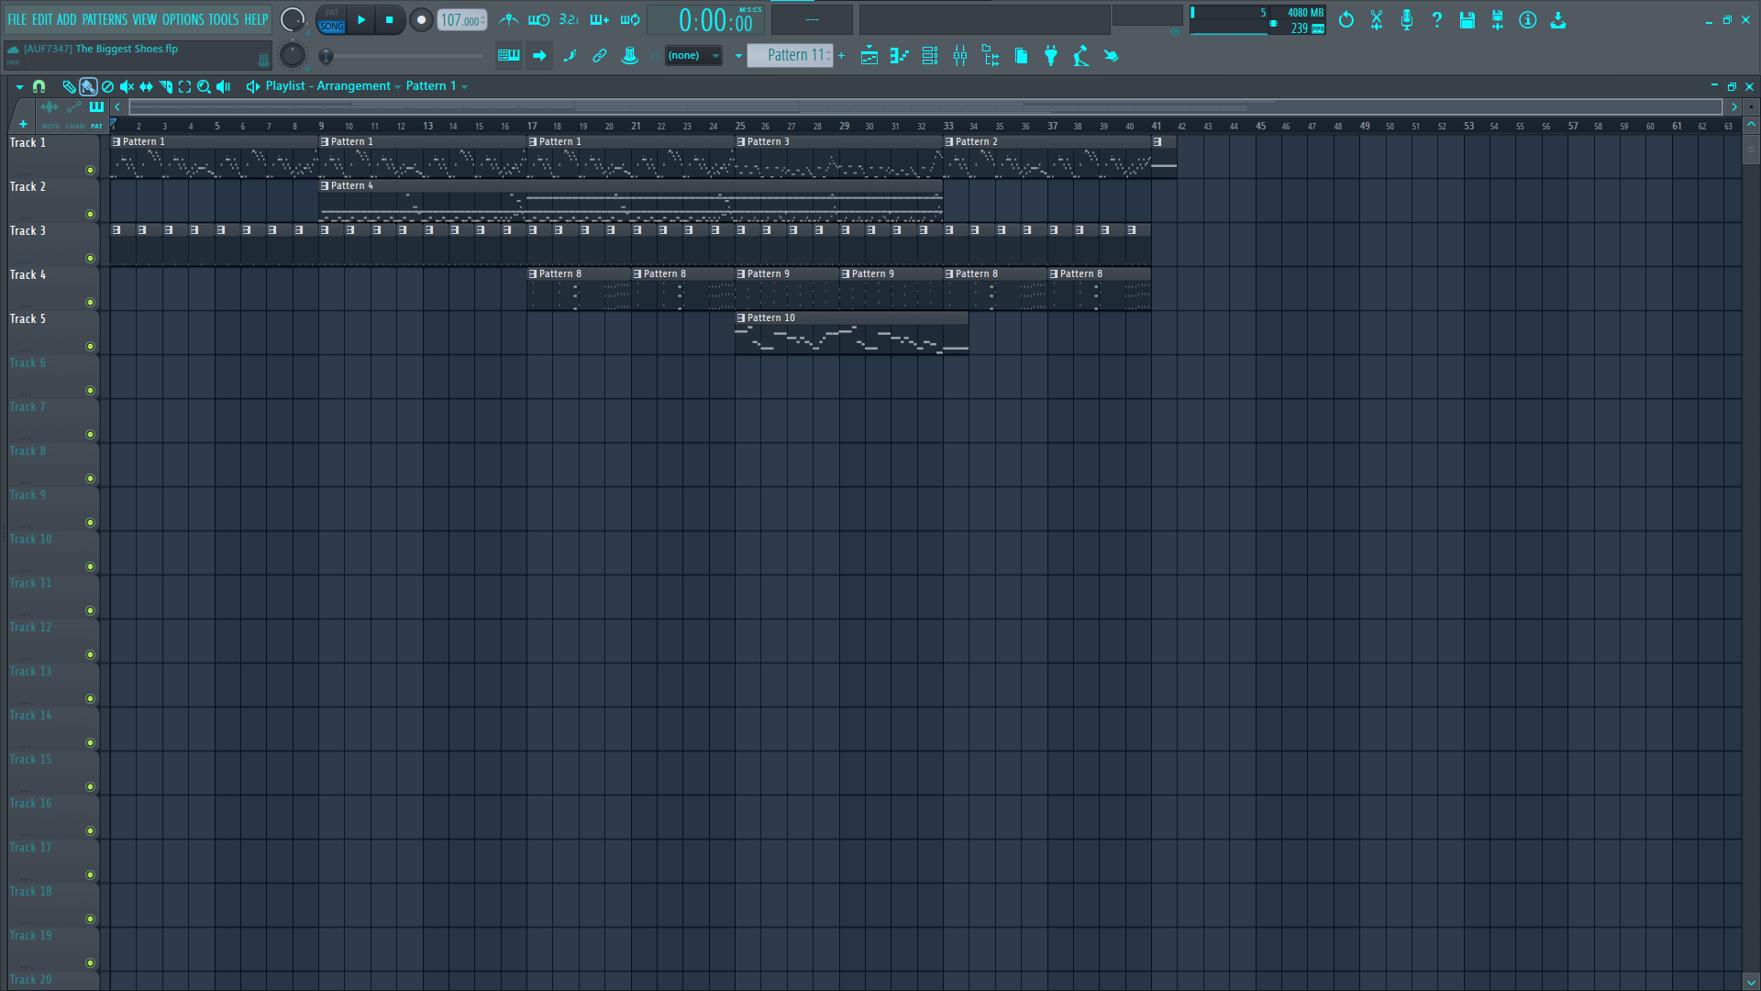The image size is (1761, 991).
Task: Toggle the magnet snap icon
Action: [x=39, y=86]
